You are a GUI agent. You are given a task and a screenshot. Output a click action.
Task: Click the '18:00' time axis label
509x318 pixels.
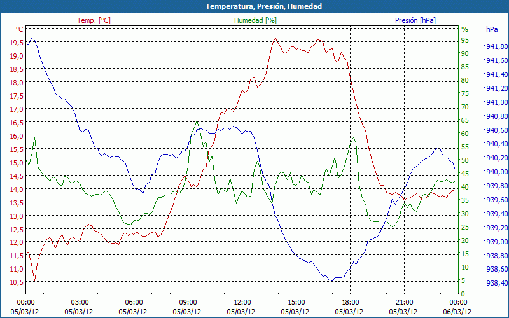point(351,303)
